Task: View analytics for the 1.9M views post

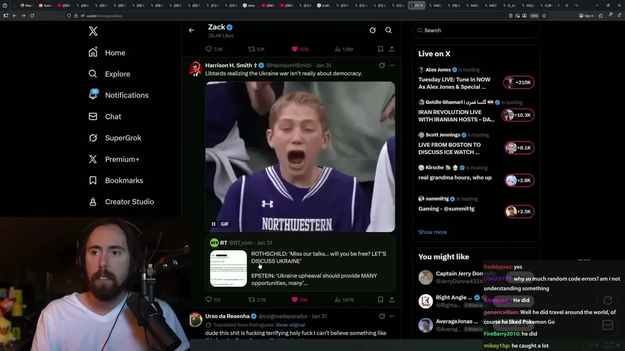Action: coord(344,49)
